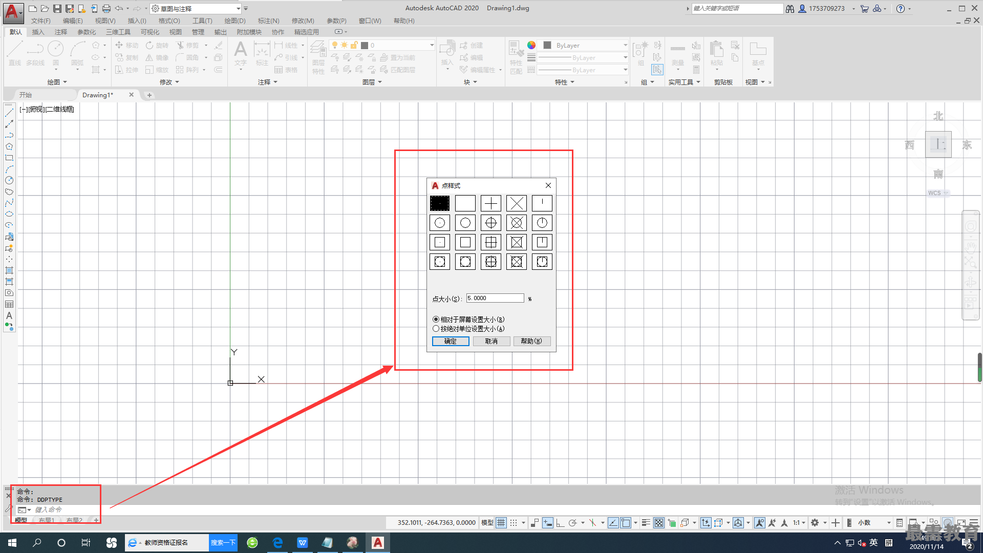Select the X-shaped point style

click(x=516, y=203)
